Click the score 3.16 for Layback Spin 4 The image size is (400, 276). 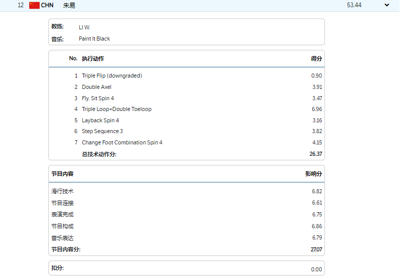pos(317,120)
